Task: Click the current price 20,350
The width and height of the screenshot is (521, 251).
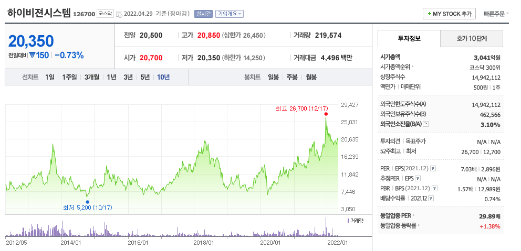Action: (x=31, y=41)
